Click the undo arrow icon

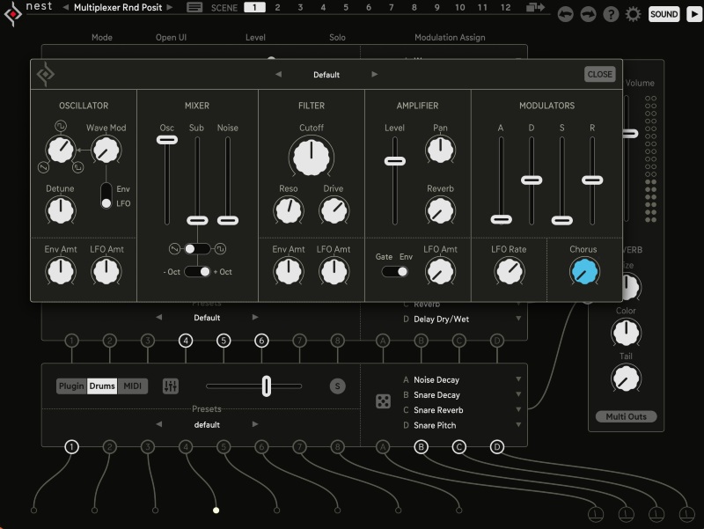[564, 14]
